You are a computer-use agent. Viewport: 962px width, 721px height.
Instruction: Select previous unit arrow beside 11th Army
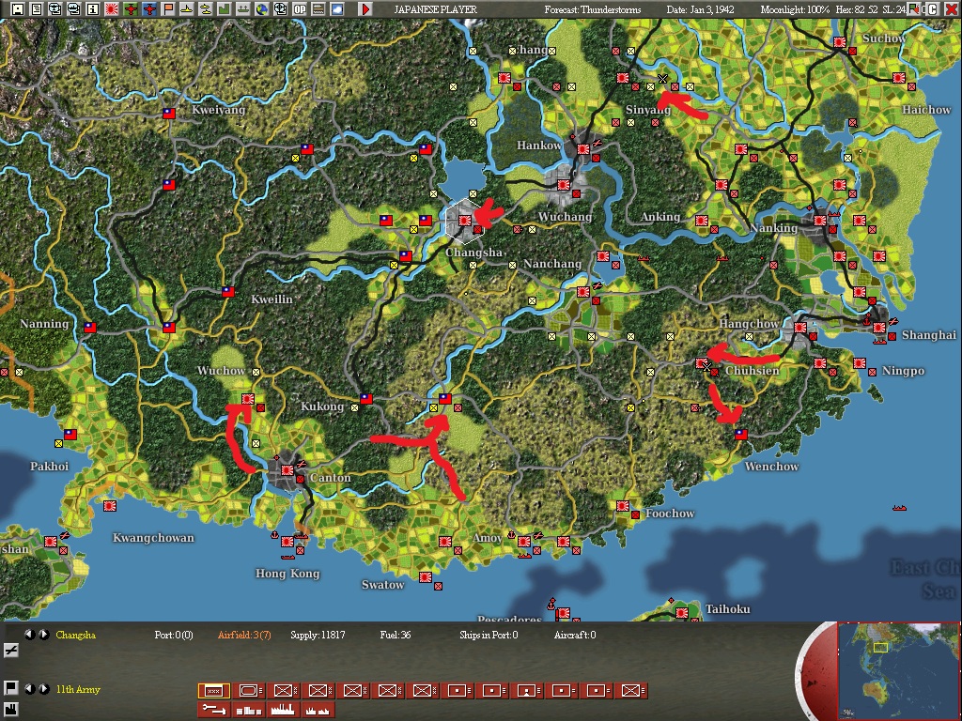coord(29,688)
